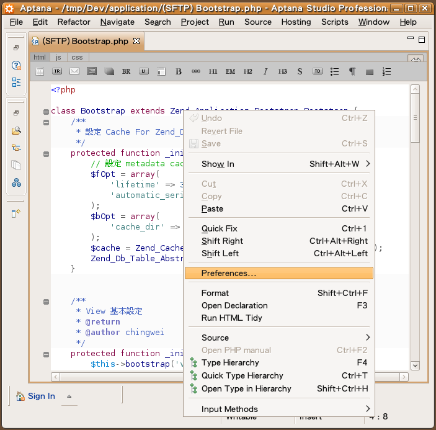Close the (SFTP) Bootstrap.php editor tab

pos(136,41)
